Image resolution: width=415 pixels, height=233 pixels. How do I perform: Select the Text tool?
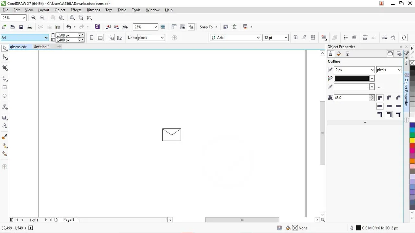click(x=5, y=107)
